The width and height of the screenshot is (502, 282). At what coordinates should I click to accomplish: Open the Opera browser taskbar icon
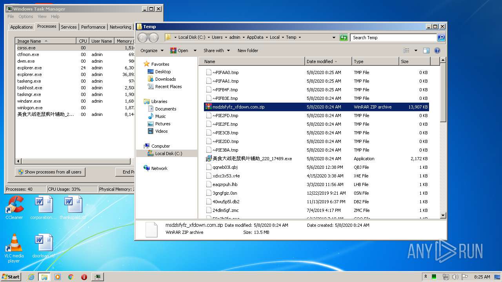tap(84, 277)
